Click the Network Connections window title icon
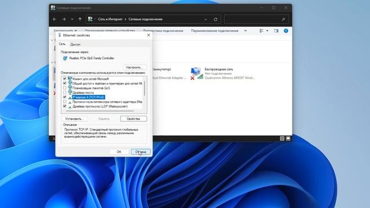 pyautogui.click(x=53, y=8)
